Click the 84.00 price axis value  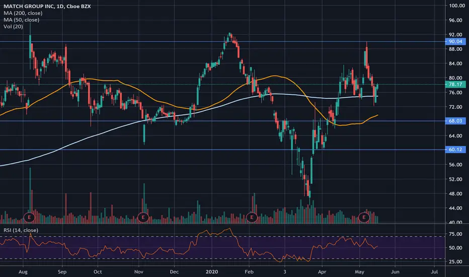455,63
